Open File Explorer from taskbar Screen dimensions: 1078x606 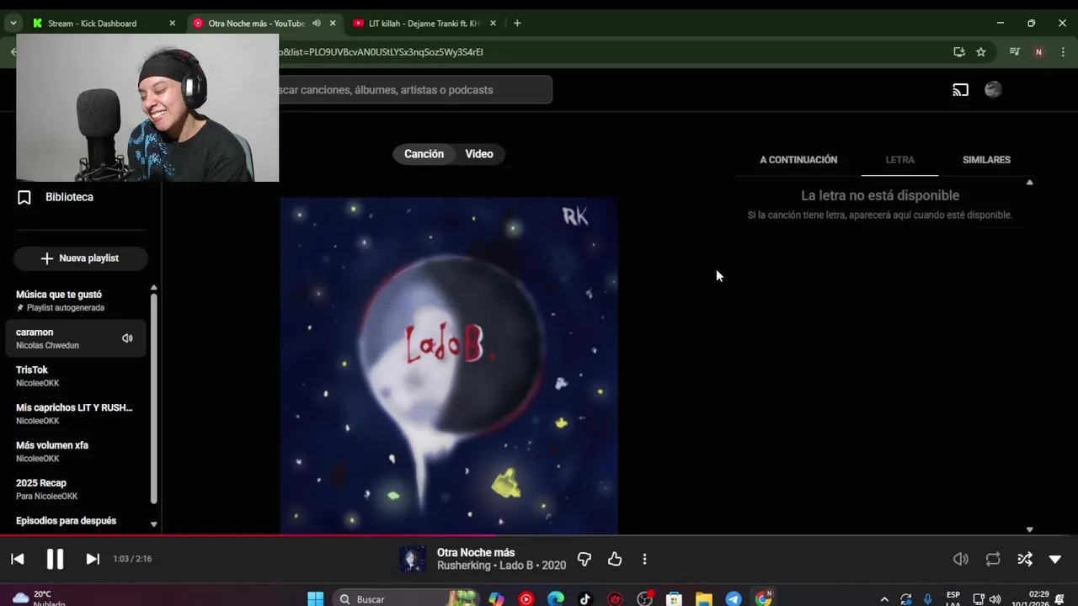coord(703,598)
